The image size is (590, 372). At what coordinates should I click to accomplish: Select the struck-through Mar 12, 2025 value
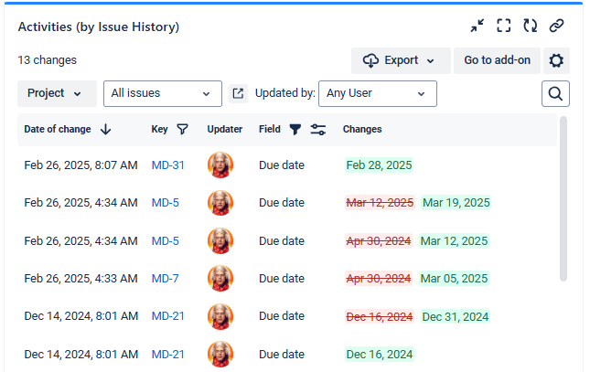tap(380, 203)
